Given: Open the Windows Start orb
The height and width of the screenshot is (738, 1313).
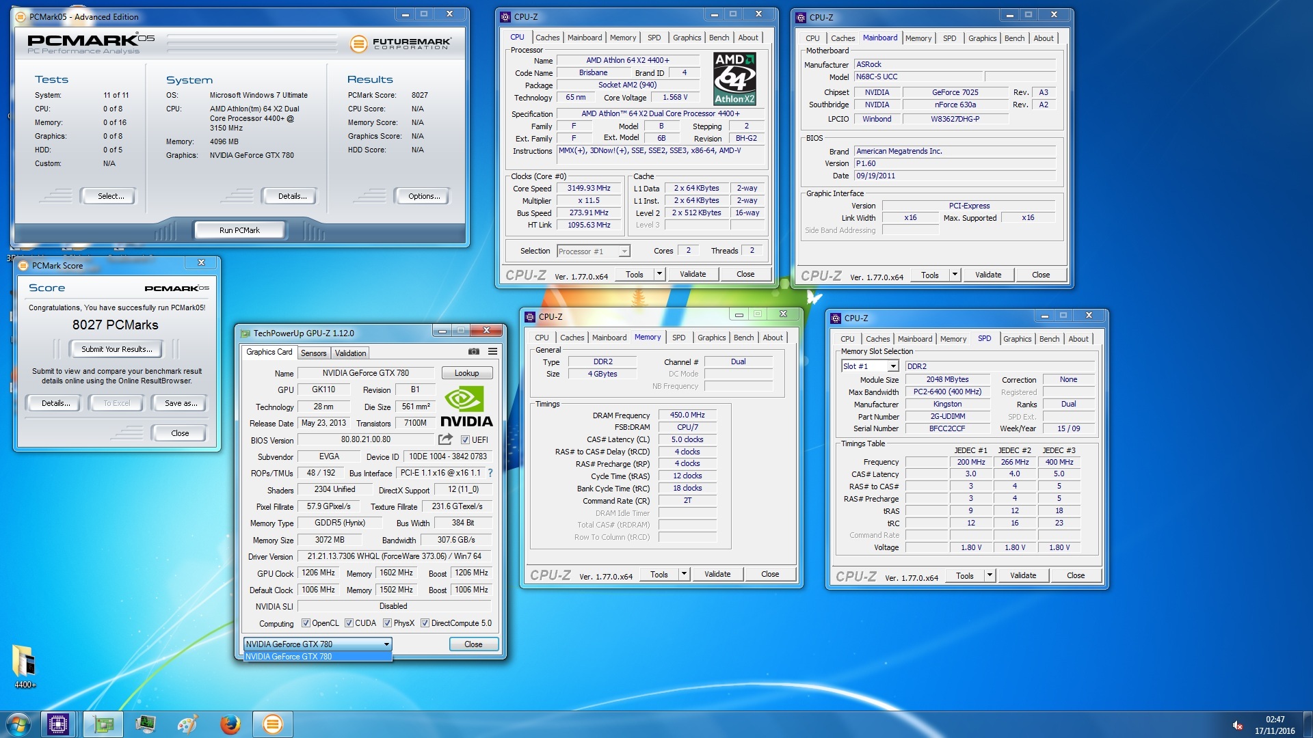Looking at the screenshot, I should click(18, 724).
